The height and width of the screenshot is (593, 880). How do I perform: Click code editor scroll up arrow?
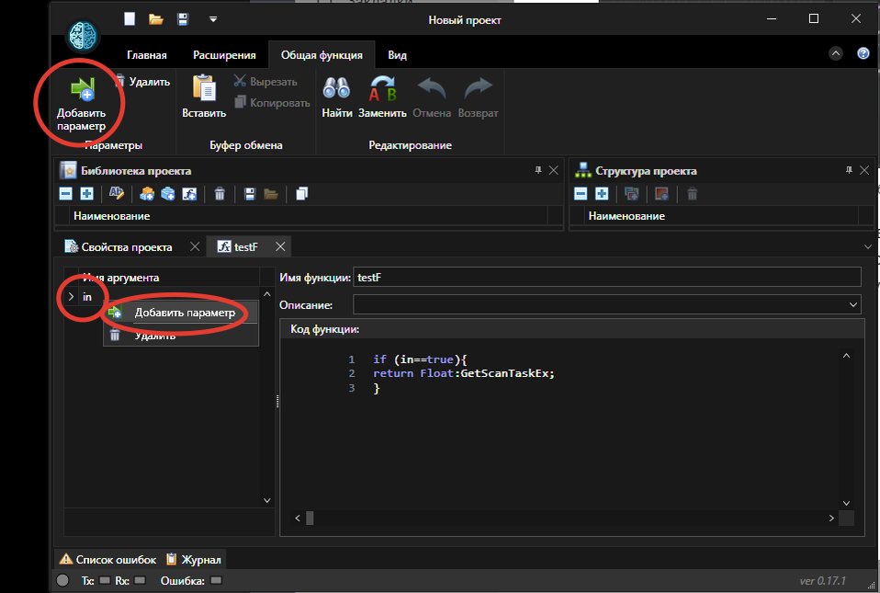click(846, 356)
